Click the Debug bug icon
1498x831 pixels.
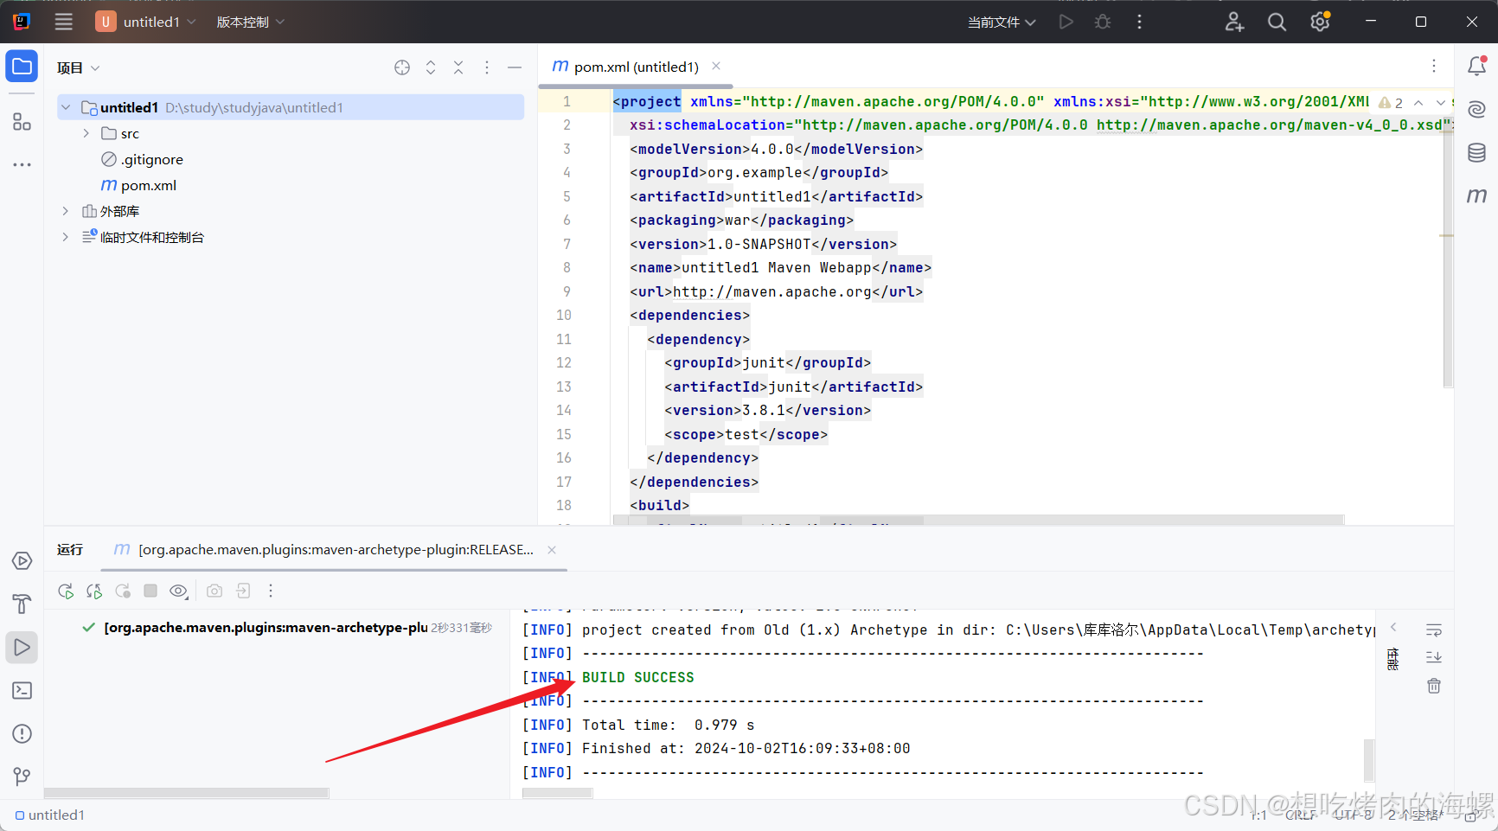(x=1103, y=22)
